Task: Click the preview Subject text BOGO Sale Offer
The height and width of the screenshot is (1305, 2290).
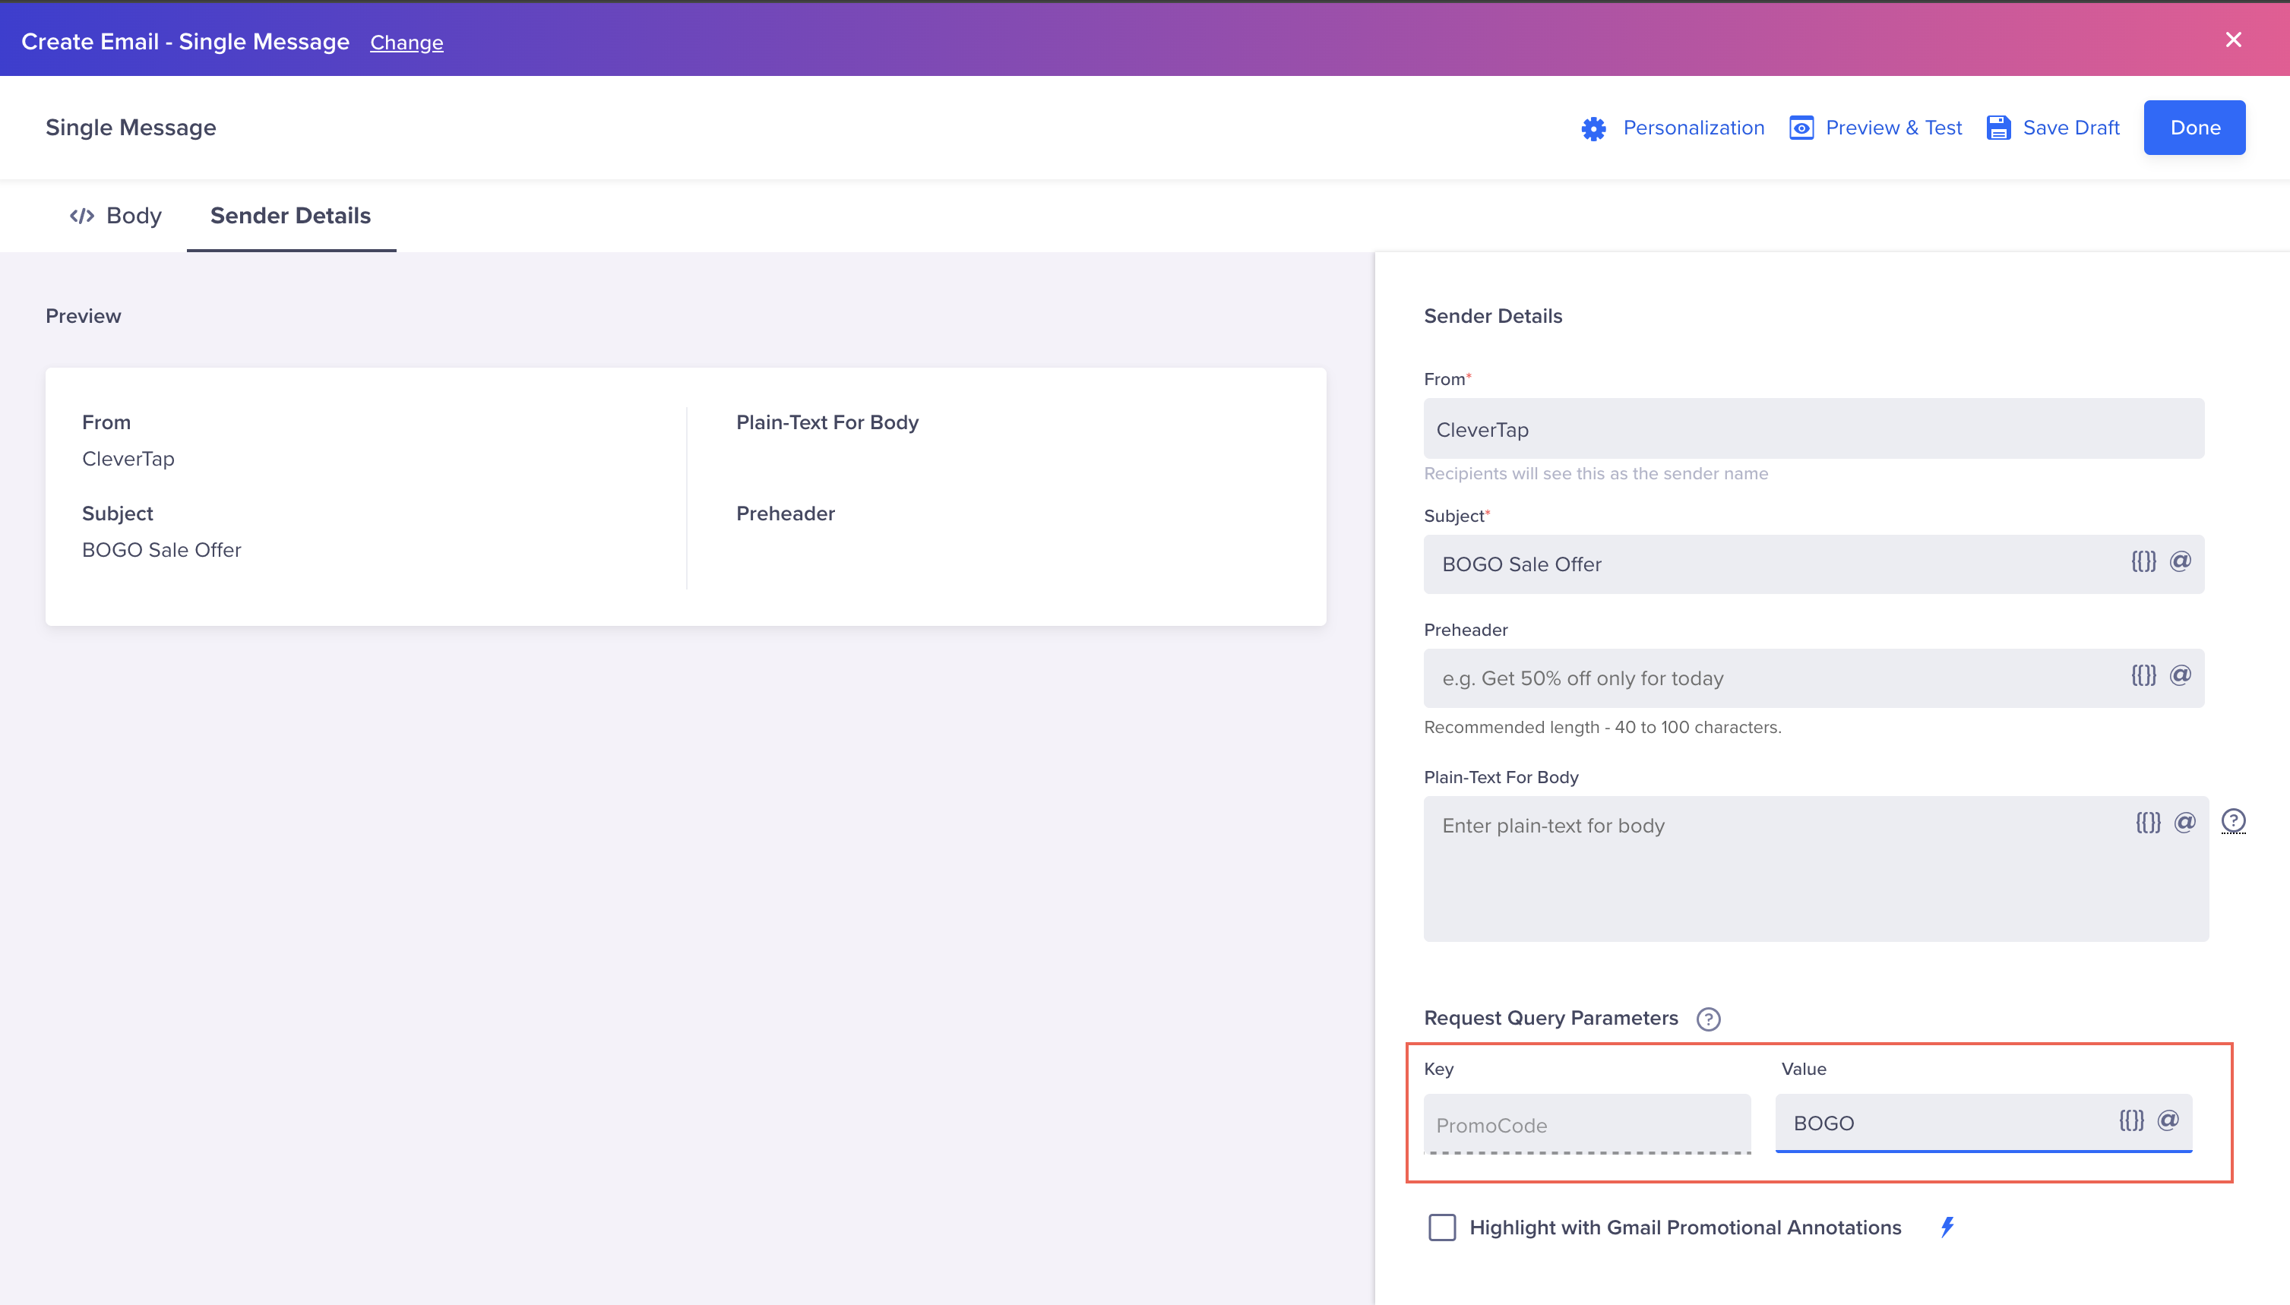Action: coord(161,549)
